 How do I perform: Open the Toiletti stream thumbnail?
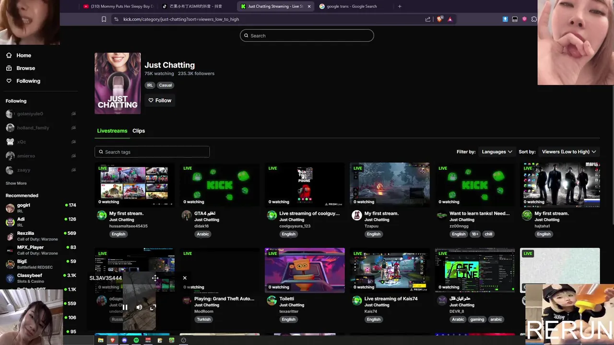305,270
